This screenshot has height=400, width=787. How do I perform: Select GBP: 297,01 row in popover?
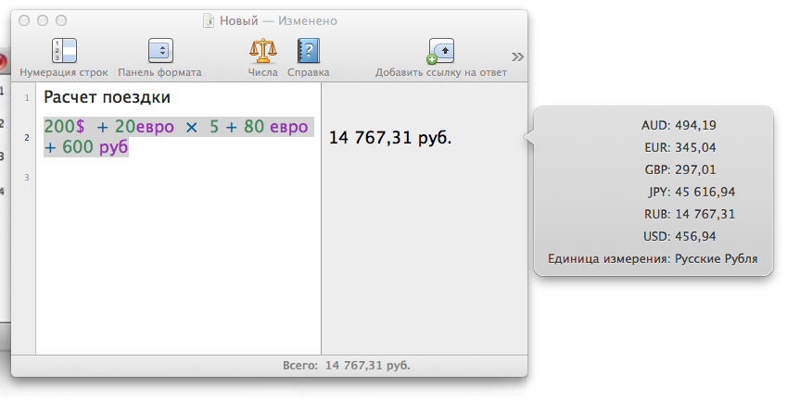680,169
